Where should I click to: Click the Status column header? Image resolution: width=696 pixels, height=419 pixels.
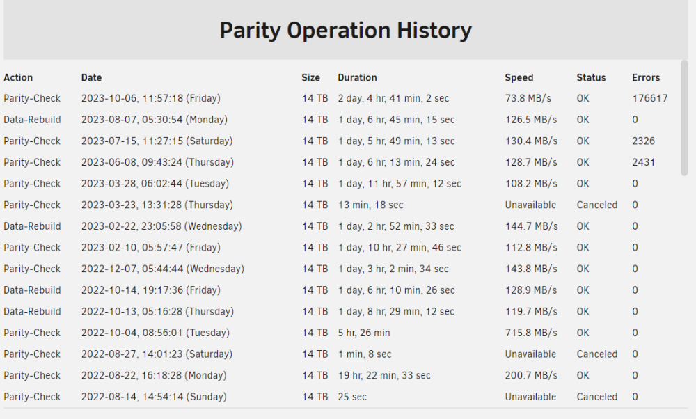pyautogui.click(x=591, y=78)
